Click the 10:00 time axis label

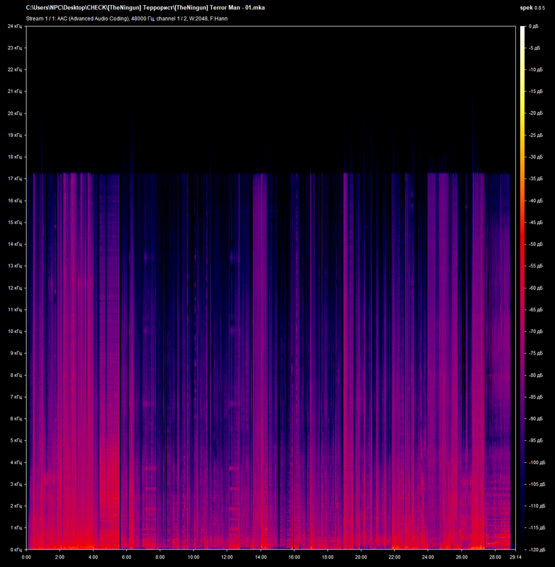pos(194,557)
